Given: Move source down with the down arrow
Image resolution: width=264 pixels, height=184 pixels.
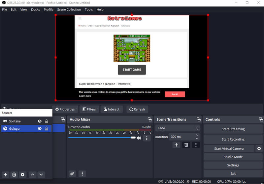Looking at the screenshot, I should point(41,174).
